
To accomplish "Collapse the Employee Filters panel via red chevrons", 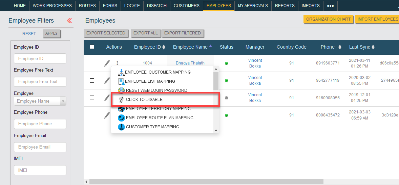I will (x=69, y=21).
